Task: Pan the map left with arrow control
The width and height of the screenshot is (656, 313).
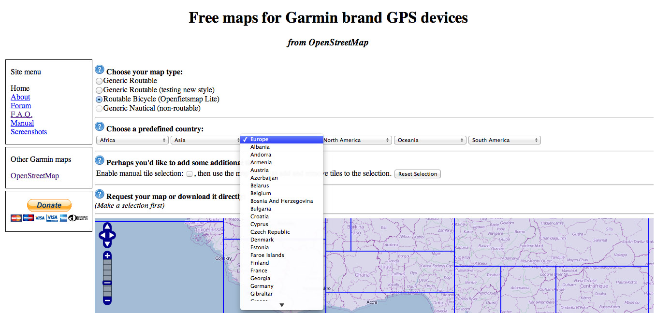Action: click(x=102, y=236)
